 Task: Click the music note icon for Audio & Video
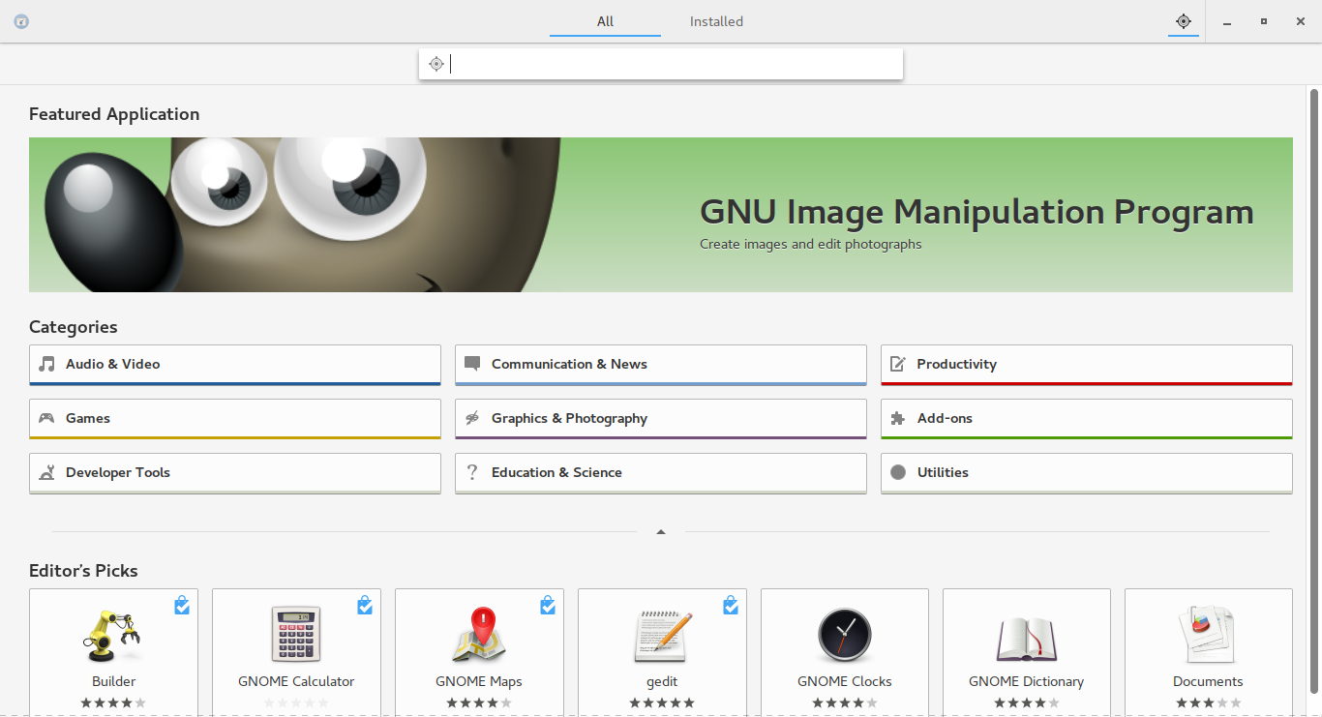click(46, 364)
